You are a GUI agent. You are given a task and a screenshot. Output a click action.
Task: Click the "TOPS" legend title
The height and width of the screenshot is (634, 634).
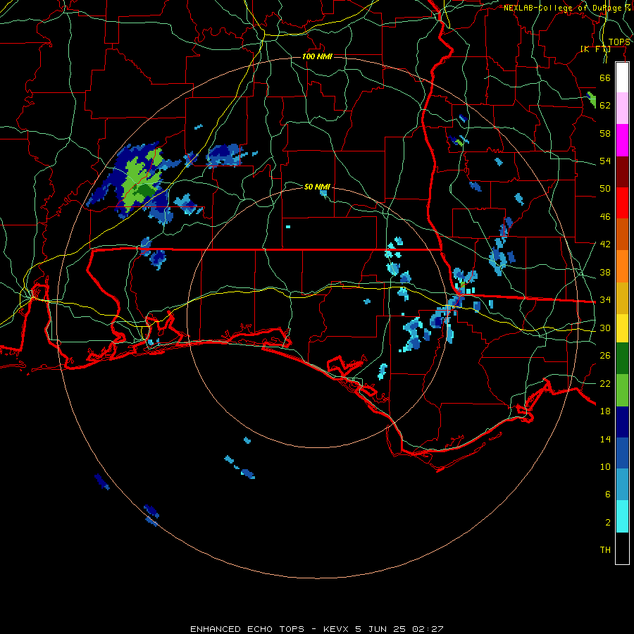point(619,42)
